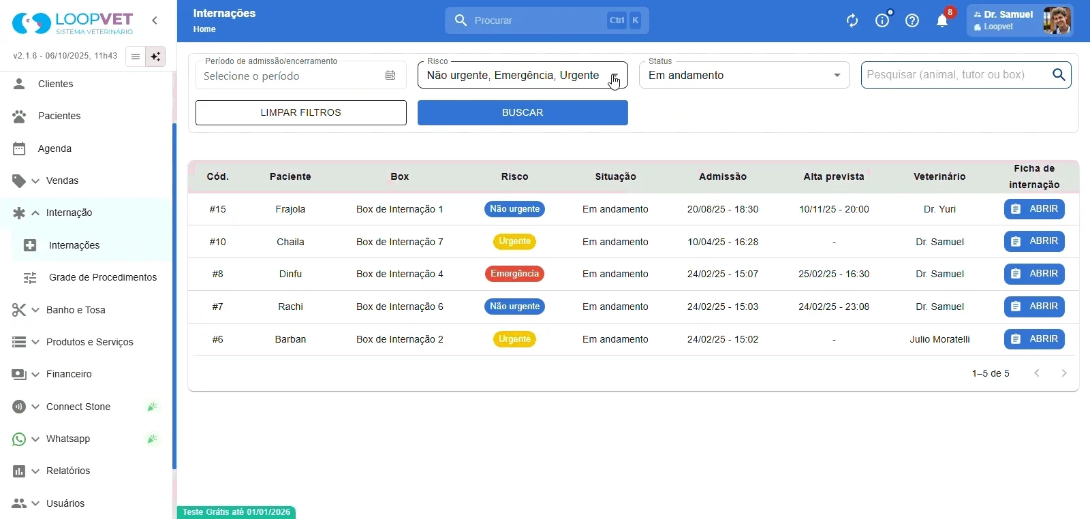Click the hamburger lines icon near version
This screenshot has height=519, width=1090.
click(136, 57)
